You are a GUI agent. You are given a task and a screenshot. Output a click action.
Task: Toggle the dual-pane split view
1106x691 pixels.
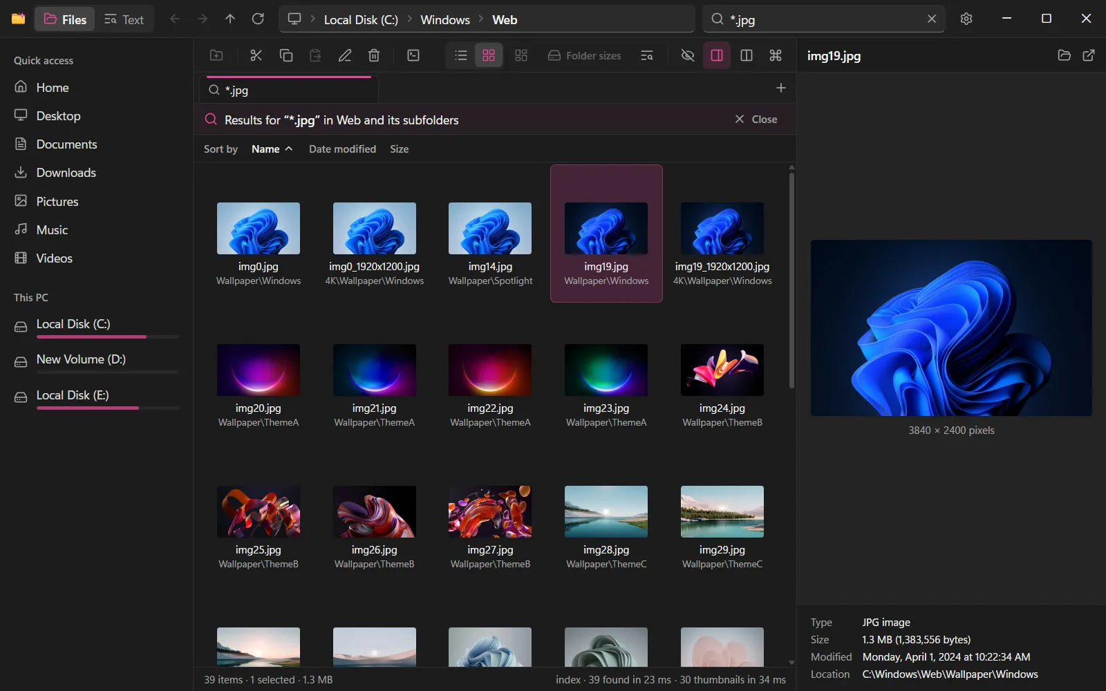(747, 55)
